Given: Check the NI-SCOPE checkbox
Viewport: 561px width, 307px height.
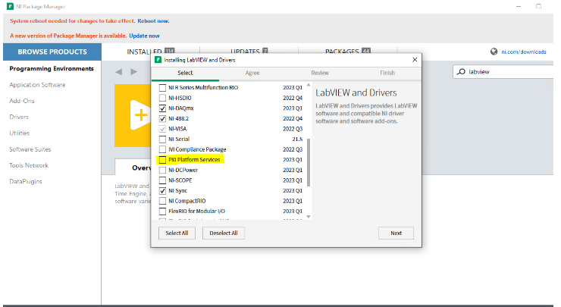Looking at the screenshot, I should (162, 180).
